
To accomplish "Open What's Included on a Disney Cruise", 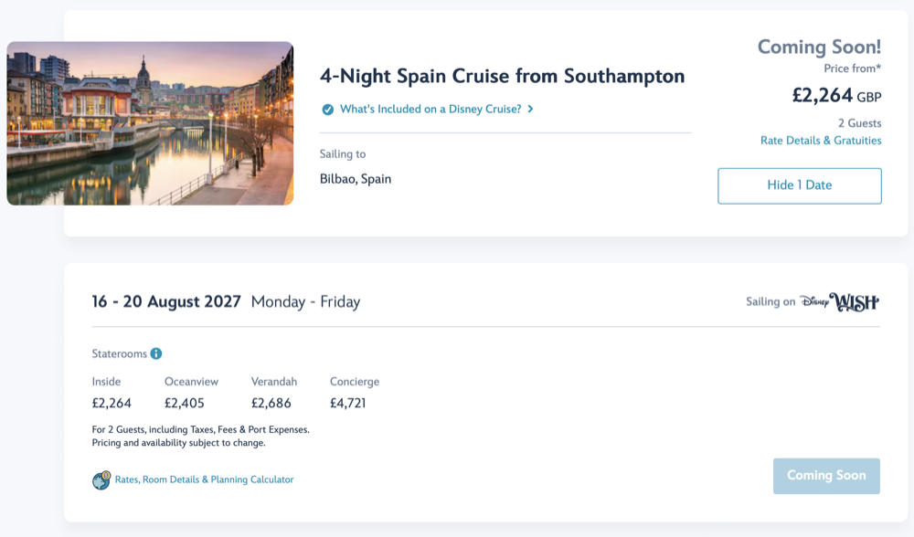I will coord(430,110).
